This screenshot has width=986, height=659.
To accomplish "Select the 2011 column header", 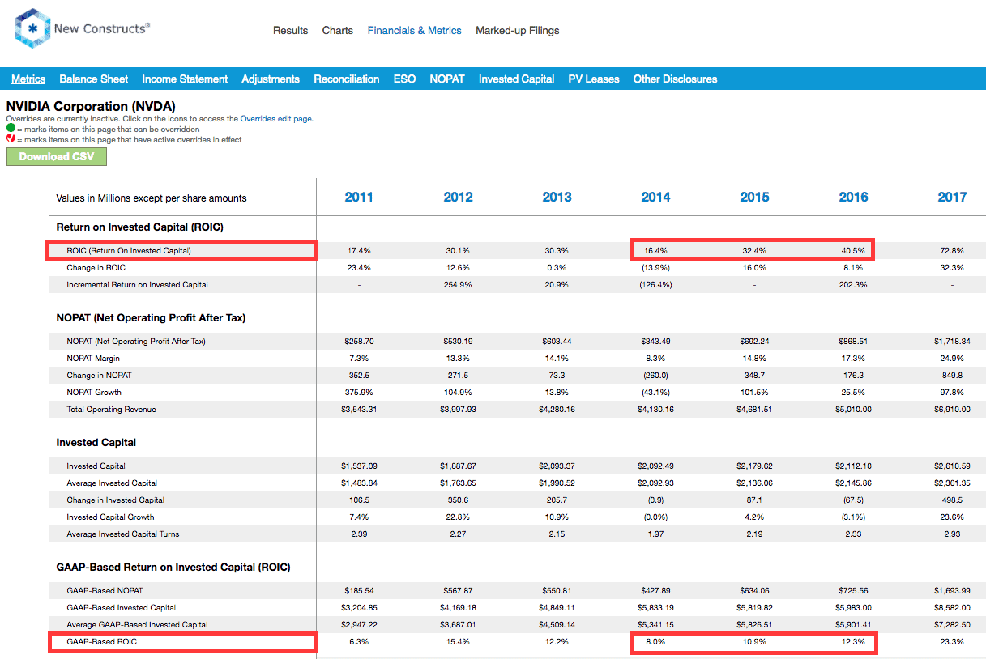I will pos(359,197).
